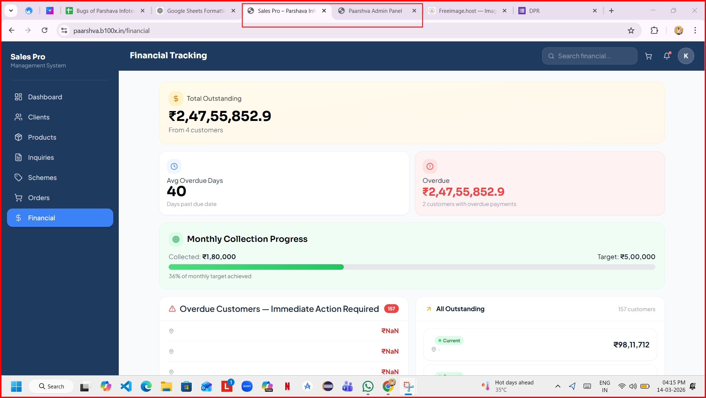Open notifications bell icon
The width and height of the screenshot is (706, 398).
click(667, 56)
